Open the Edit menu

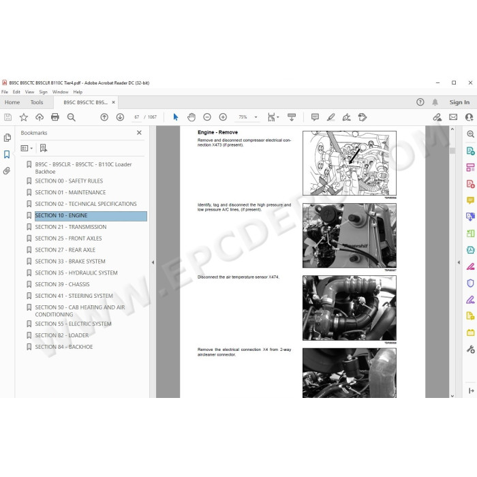(16, 92)
